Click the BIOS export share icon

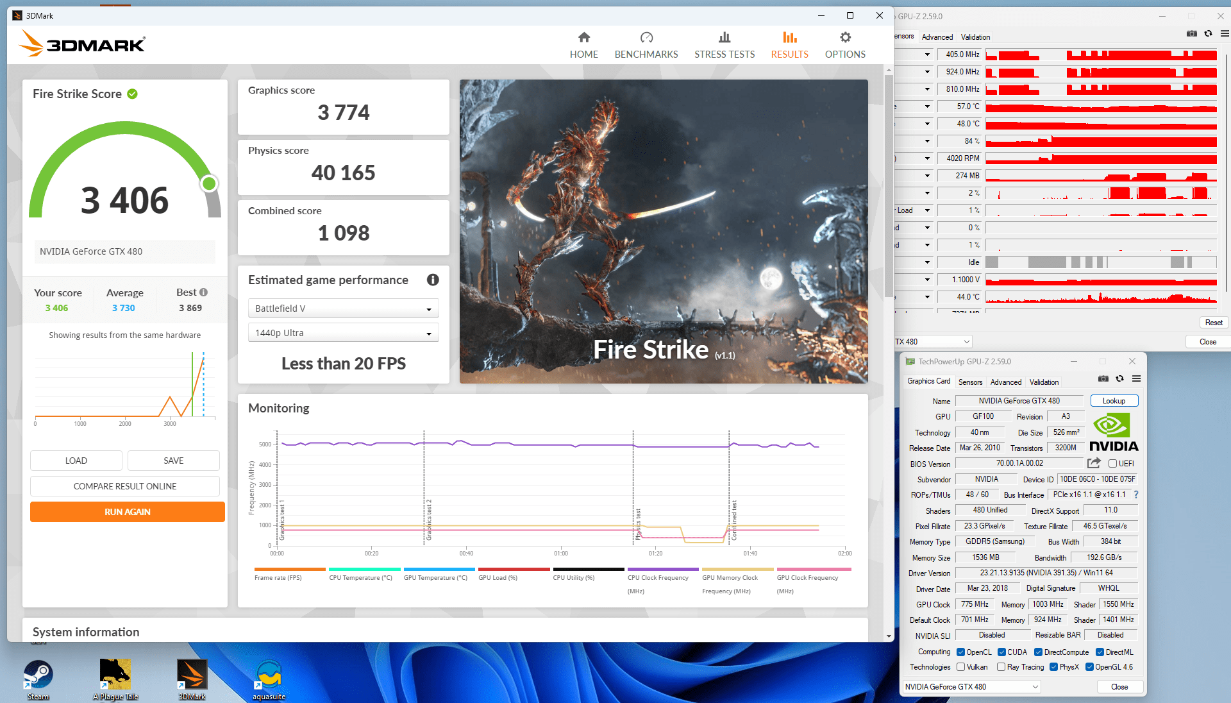pyautogui.click(x=1094, y=463)
